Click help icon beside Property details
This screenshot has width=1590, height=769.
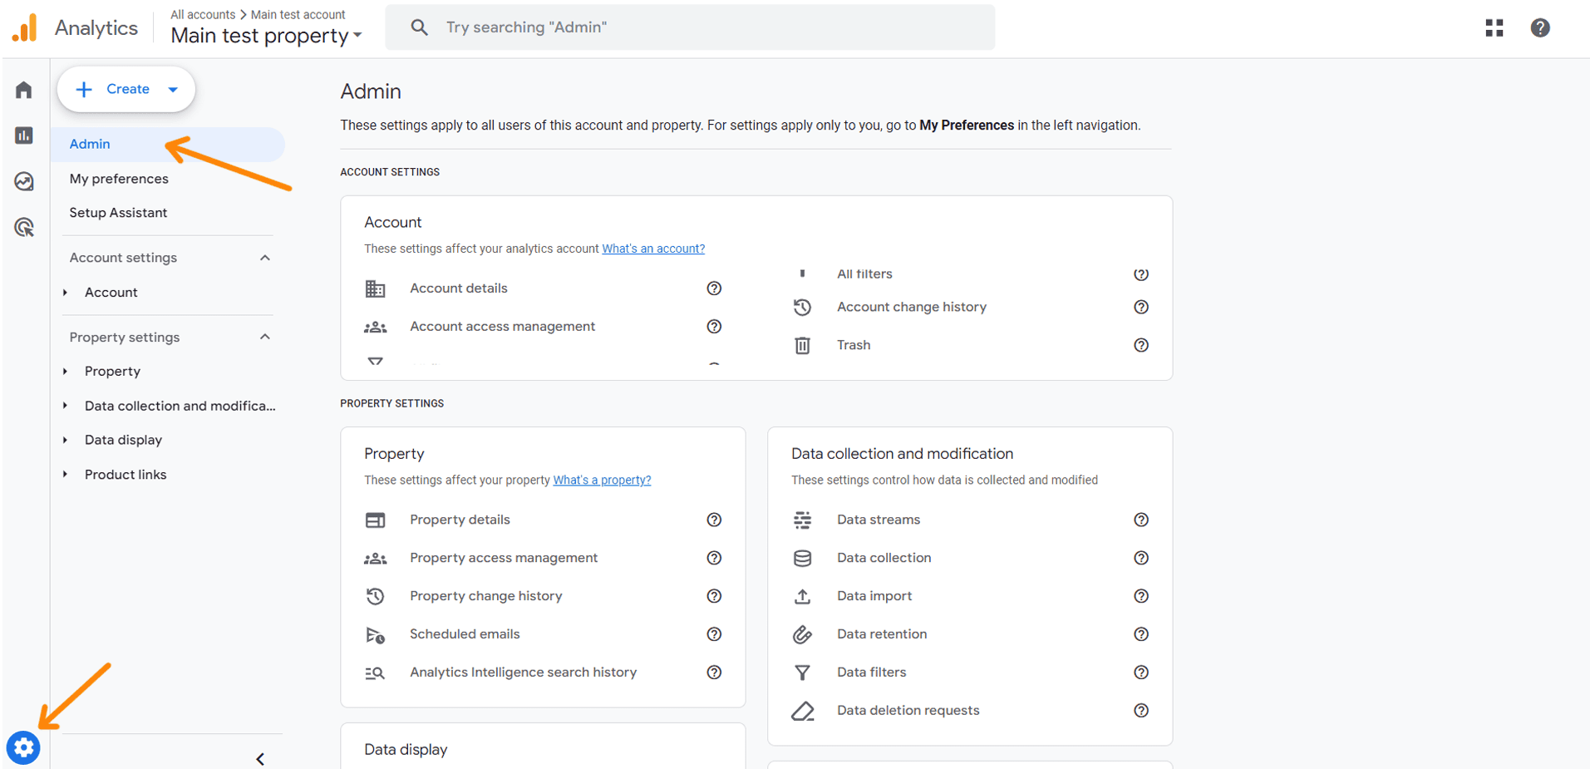pos(714,520)
